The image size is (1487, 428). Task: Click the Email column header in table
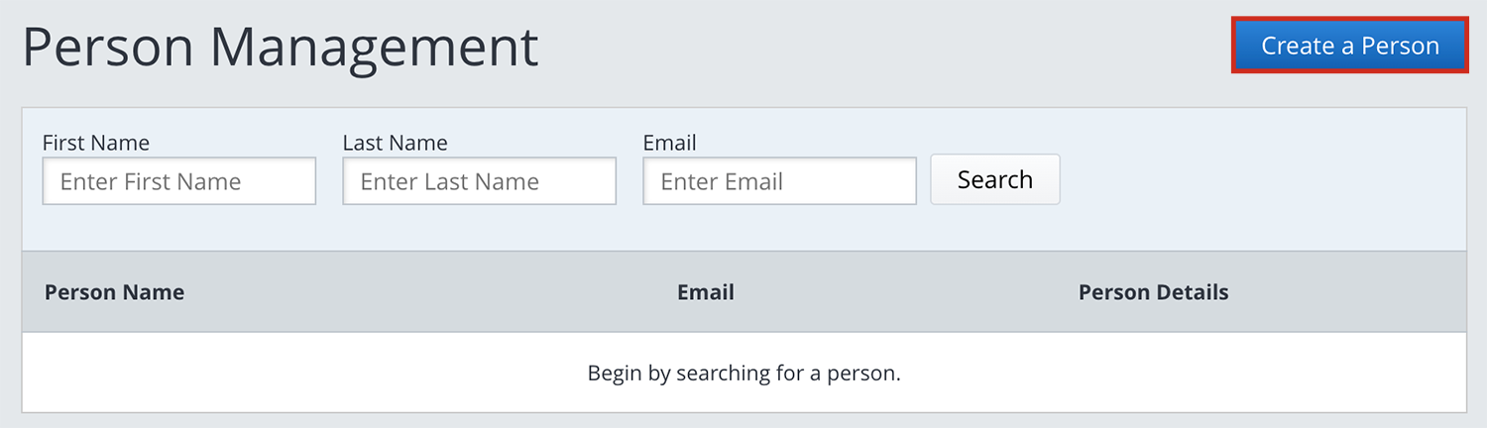click(x=705, y=292)
